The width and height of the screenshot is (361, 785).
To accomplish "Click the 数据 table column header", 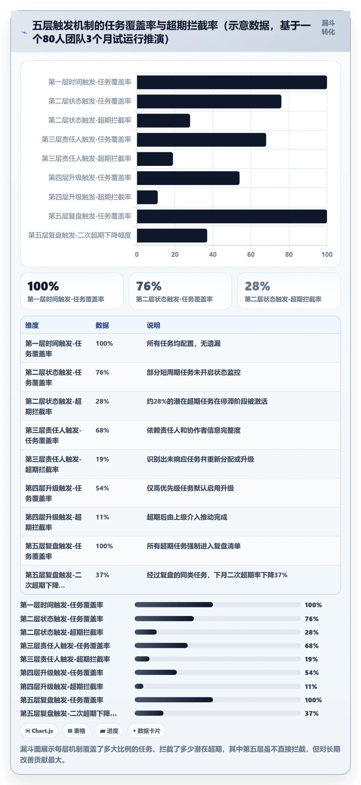I will pyautogui.click(x=102, y=325).
